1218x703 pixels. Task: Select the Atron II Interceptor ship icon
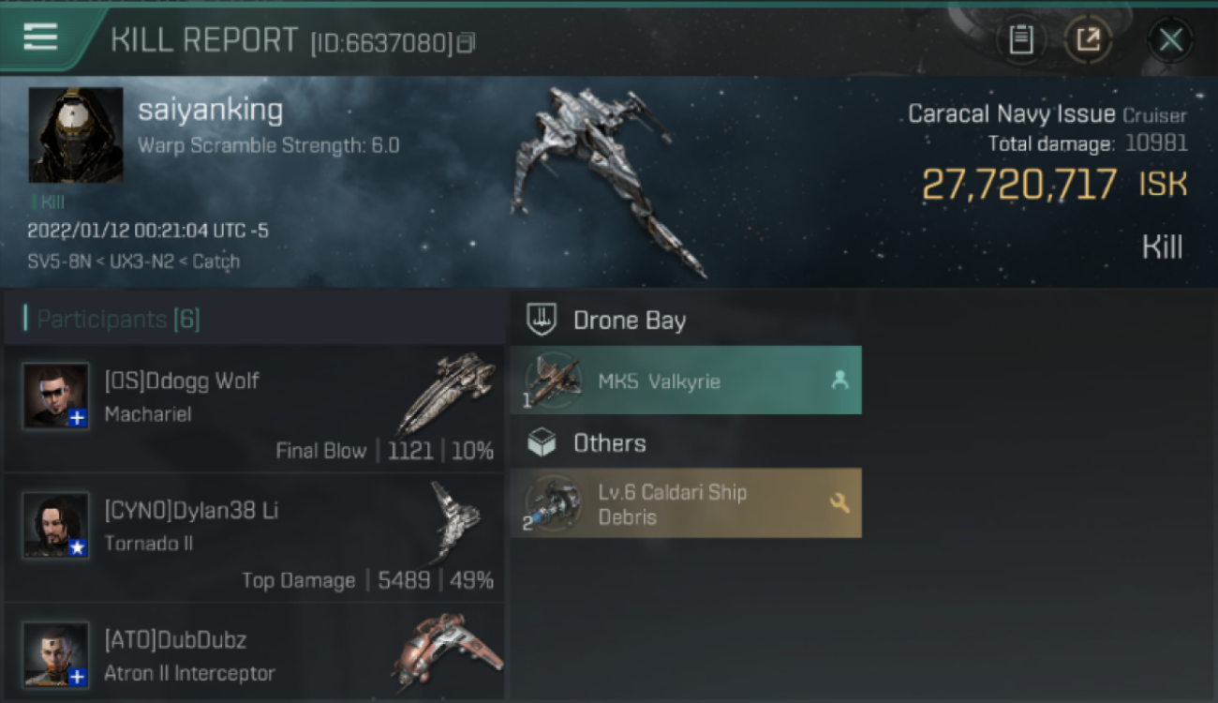tap(447, 651)
